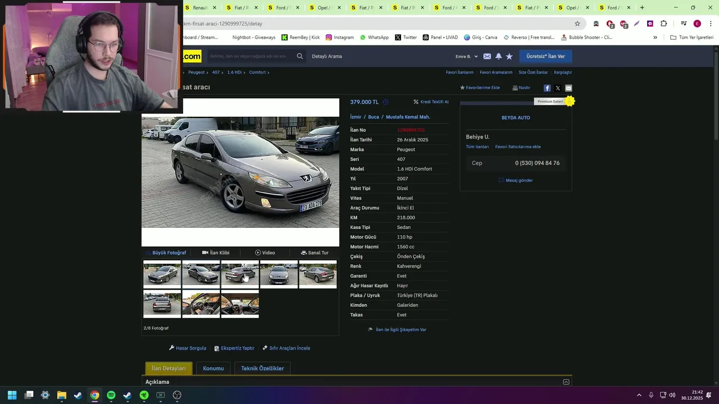The width and height of the screenshot is (719, 404).
Task: Select the Sanal Tur gallery tab
Action: [315, 252]
